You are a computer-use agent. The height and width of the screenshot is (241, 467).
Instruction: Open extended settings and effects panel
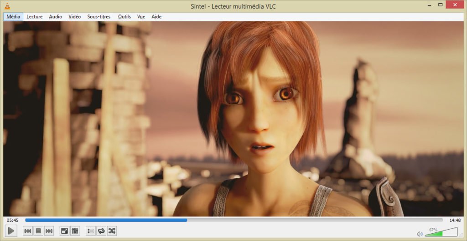(x=75, y=231)
